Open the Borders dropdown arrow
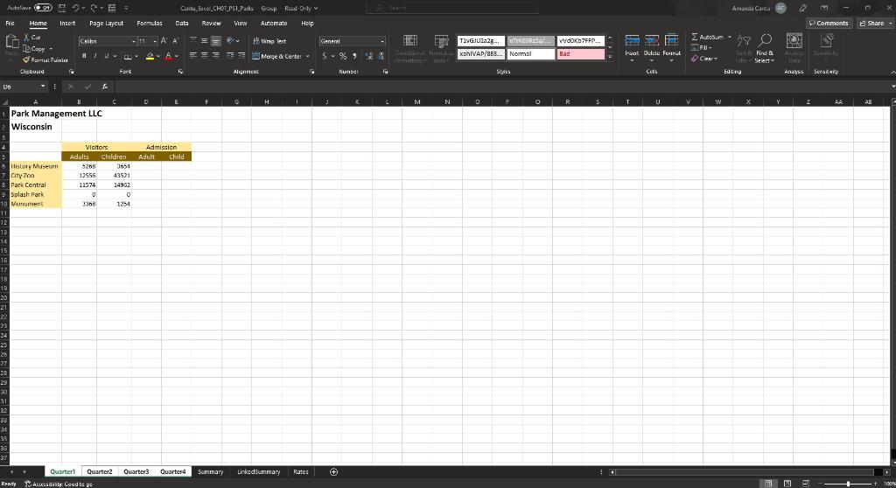Screen dimensions: 896x488 coord(136,56)
